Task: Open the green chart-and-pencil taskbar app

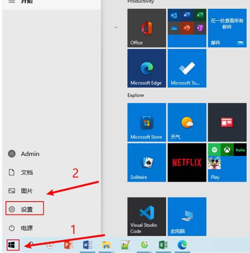Action: (125, 245)
